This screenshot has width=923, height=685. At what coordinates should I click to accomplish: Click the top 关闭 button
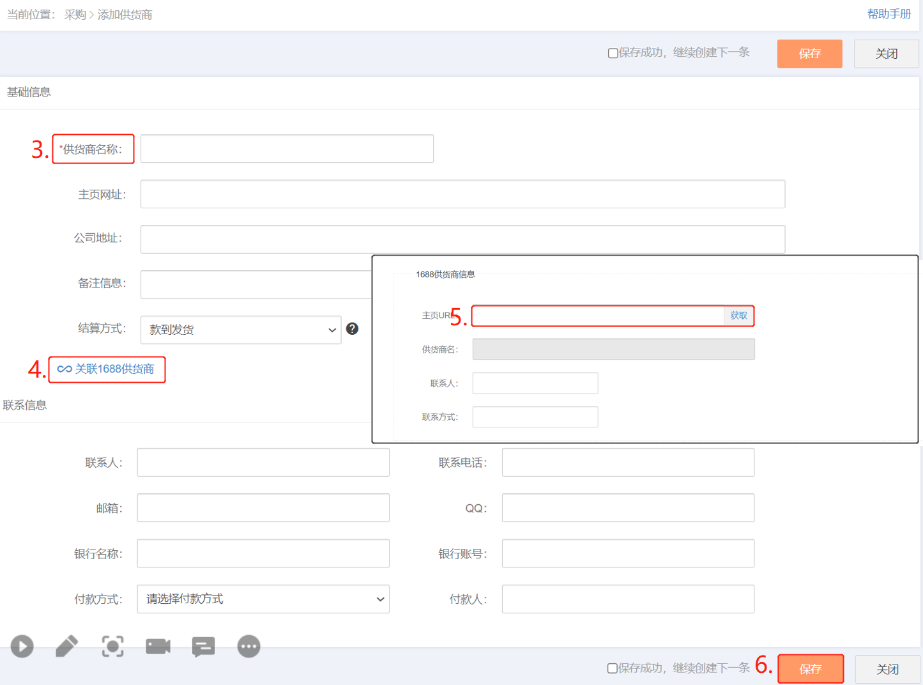[x=887, y=54]
